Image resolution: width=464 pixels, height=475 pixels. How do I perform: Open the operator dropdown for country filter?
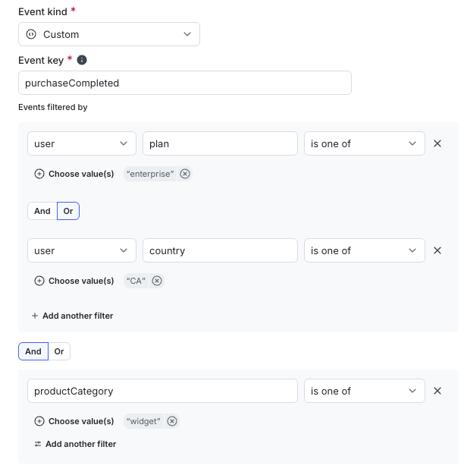click(364, 250)
